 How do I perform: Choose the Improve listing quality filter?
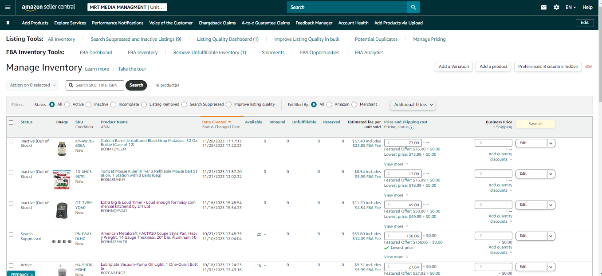tap(229, 105)
